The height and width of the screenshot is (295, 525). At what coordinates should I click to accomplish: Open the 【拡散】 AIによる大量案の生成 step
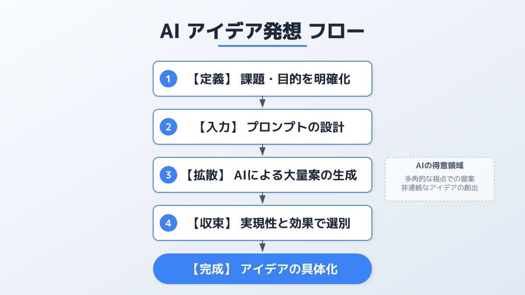(271, 175)
